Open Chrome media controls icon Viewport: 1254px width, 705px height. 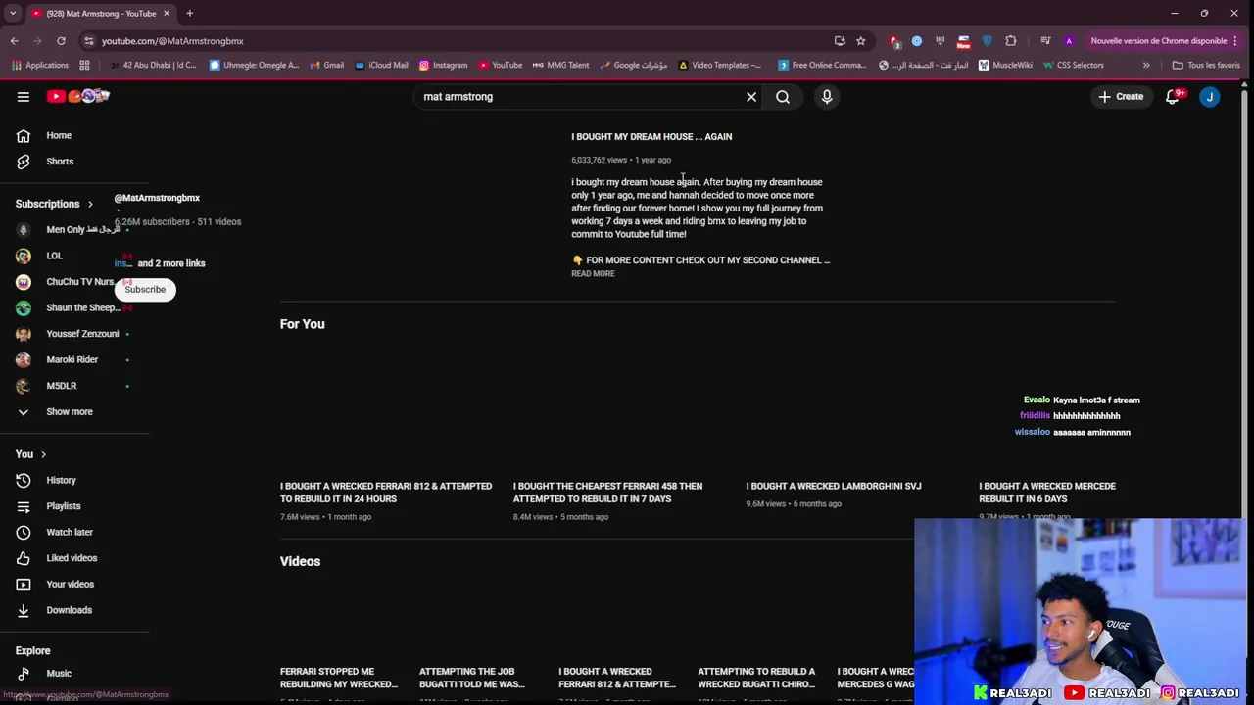pos(1045,41)
